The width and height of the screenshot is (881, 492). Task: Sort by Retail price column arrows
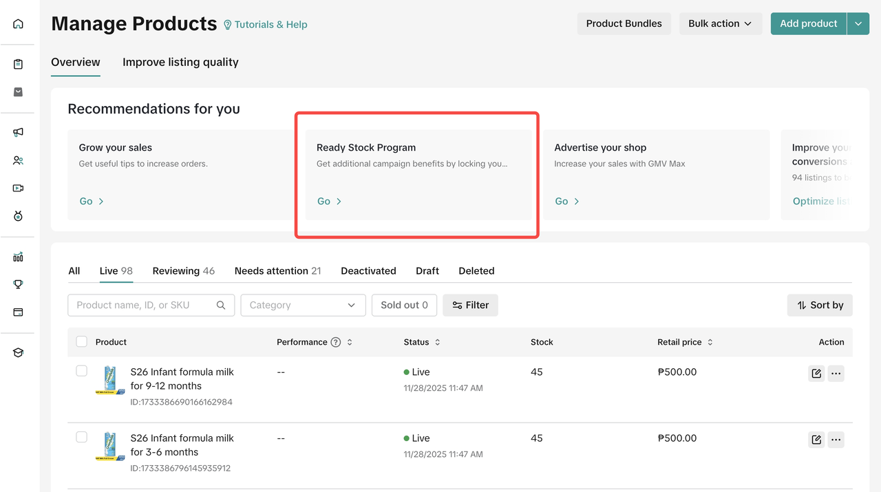710,342
